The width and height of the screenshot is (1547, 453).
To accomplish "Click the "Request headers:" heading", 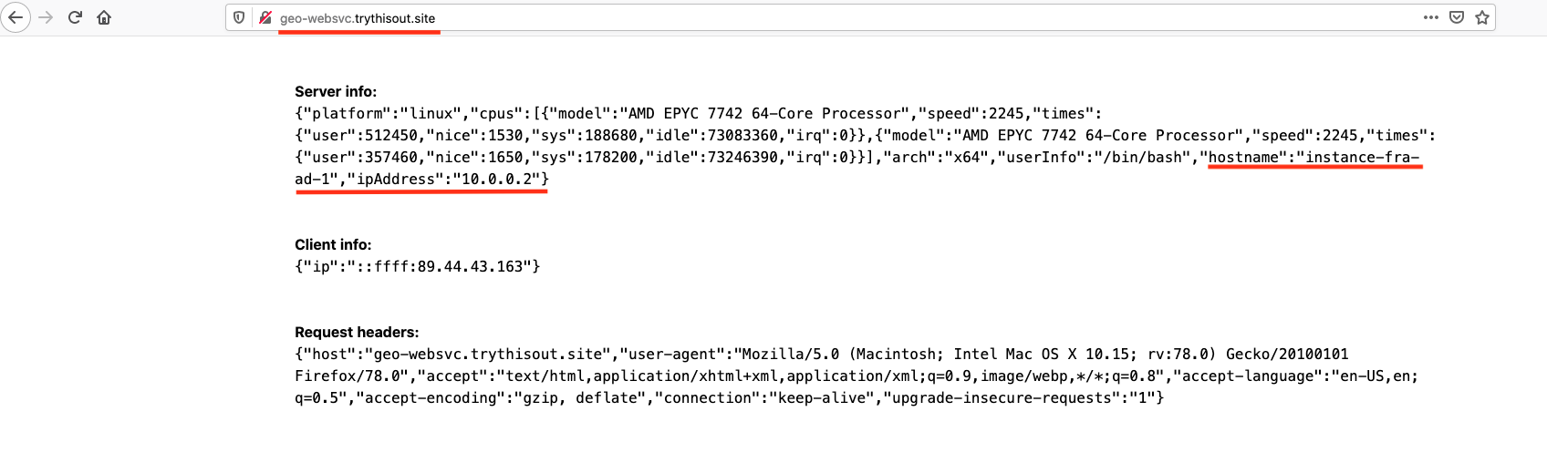I will (357, 332).
